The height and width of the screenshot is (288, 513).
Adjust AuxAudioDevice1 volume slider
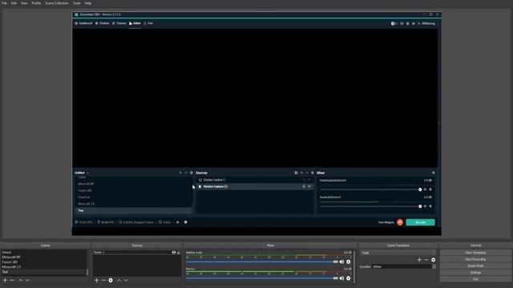[x=370, y=206]
